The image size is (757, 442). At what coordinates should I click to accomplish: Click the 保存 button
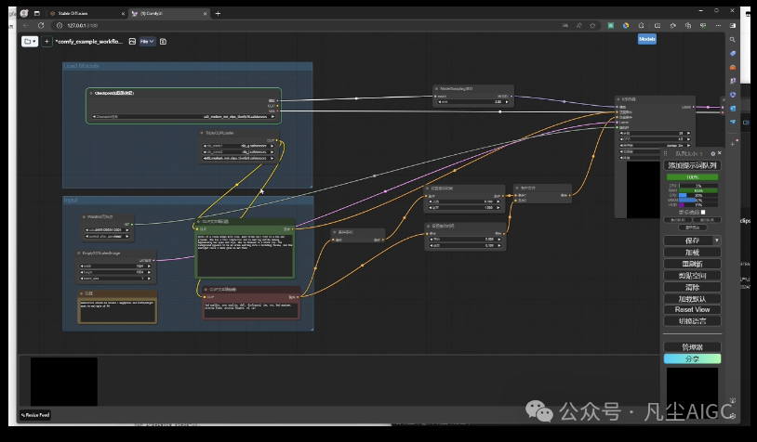(x=688, y=240)
